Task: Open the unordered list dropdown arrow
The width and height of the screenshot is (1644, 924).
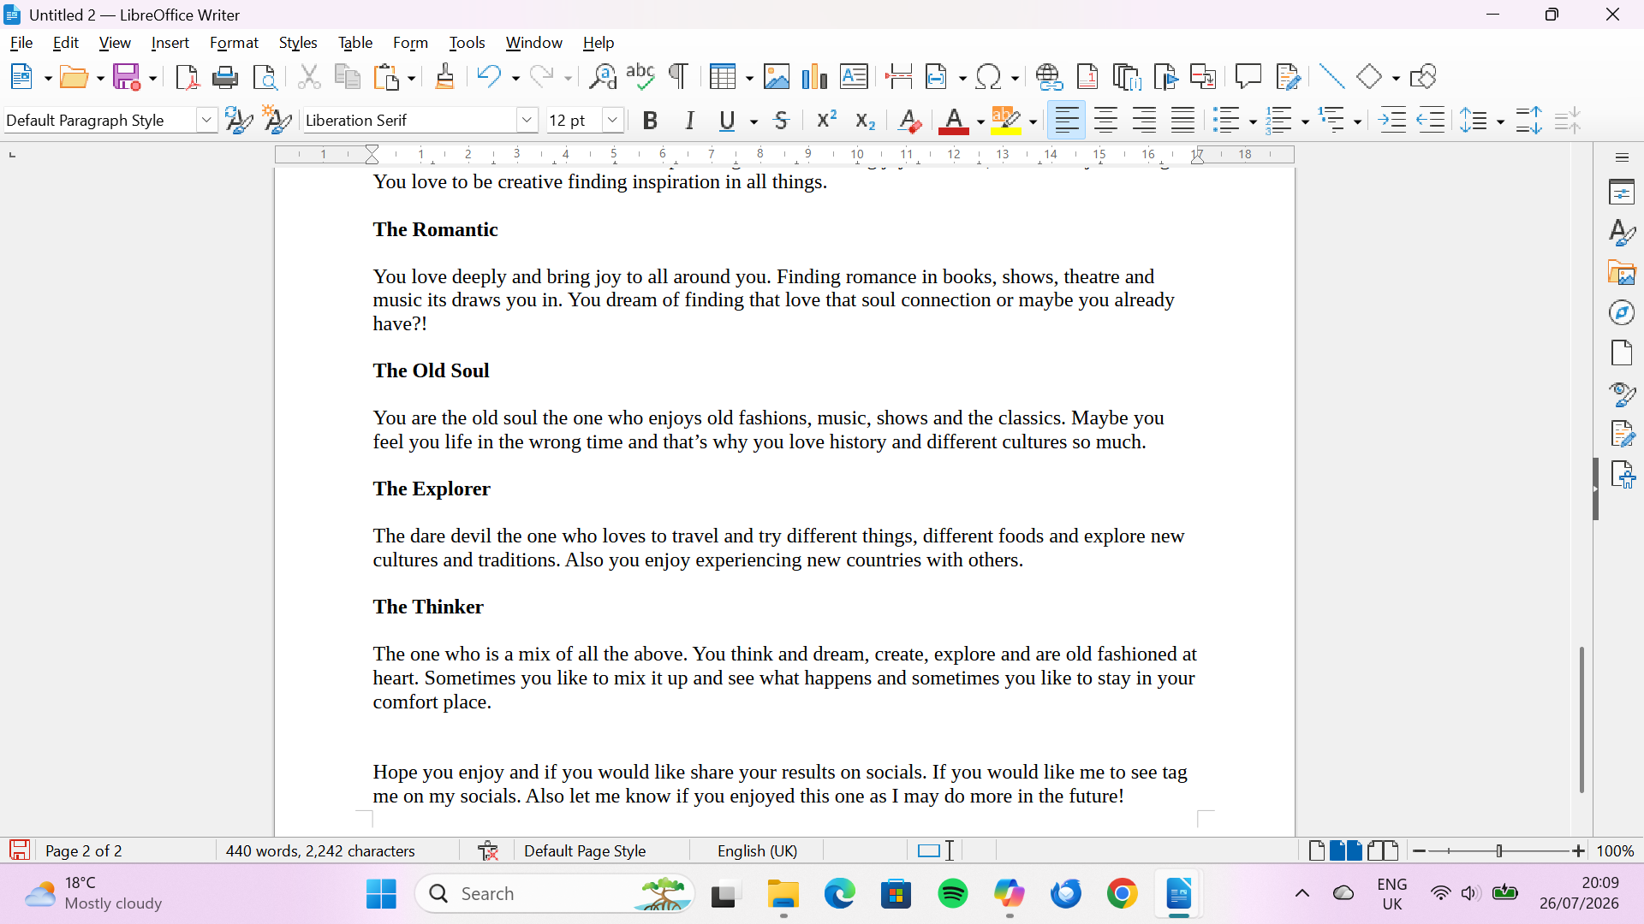Action: click(x=1253, y=122)
